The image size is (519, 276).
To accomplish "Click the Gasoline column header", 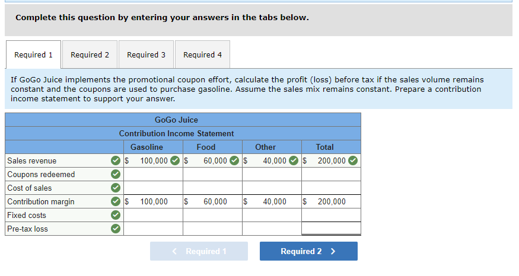I will click(x=147, y=147).
